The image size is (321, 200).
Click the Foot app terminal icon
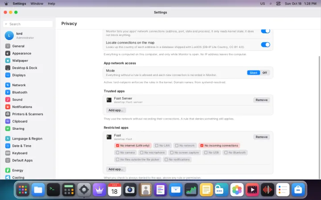pos(109,137)
